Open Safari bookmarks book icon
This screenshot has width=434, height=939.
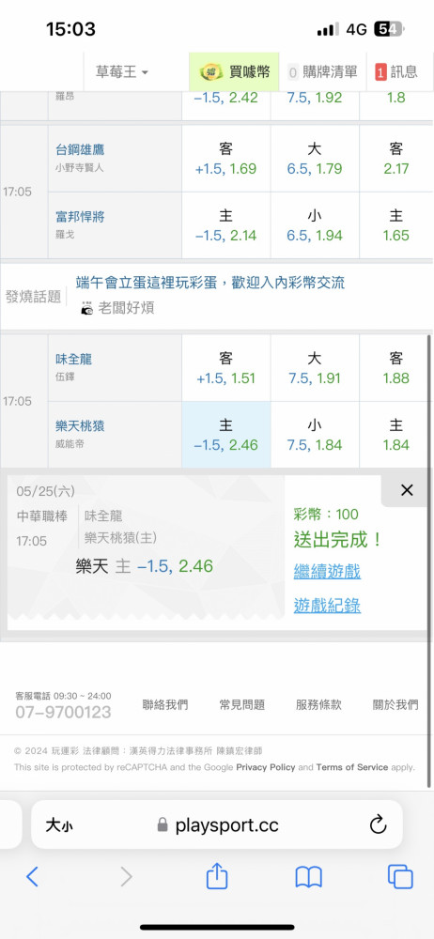(x=309, y=877)
